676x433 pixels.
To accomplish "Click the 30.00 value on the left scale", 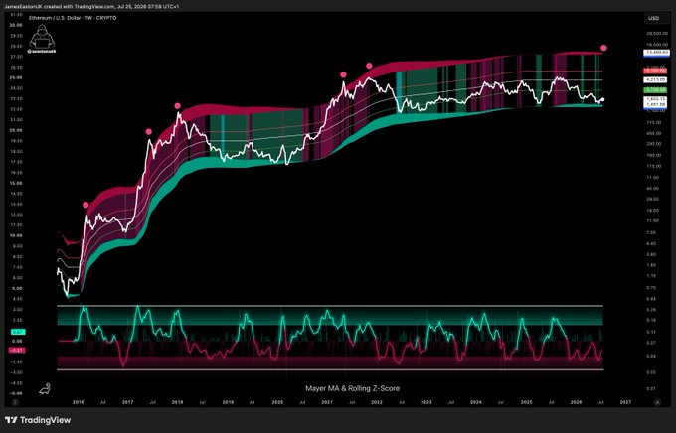I will coord(16,25).
